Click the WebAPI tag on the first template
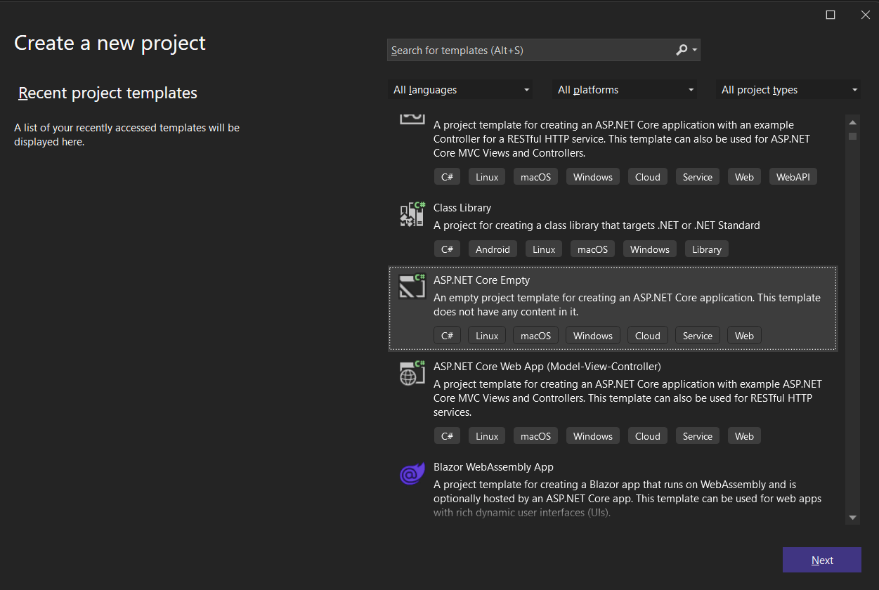 click(793, 177)
